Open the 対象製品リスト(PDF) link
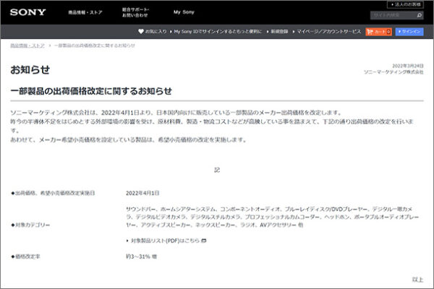434x289 pixels. click(x=165, y=241)
